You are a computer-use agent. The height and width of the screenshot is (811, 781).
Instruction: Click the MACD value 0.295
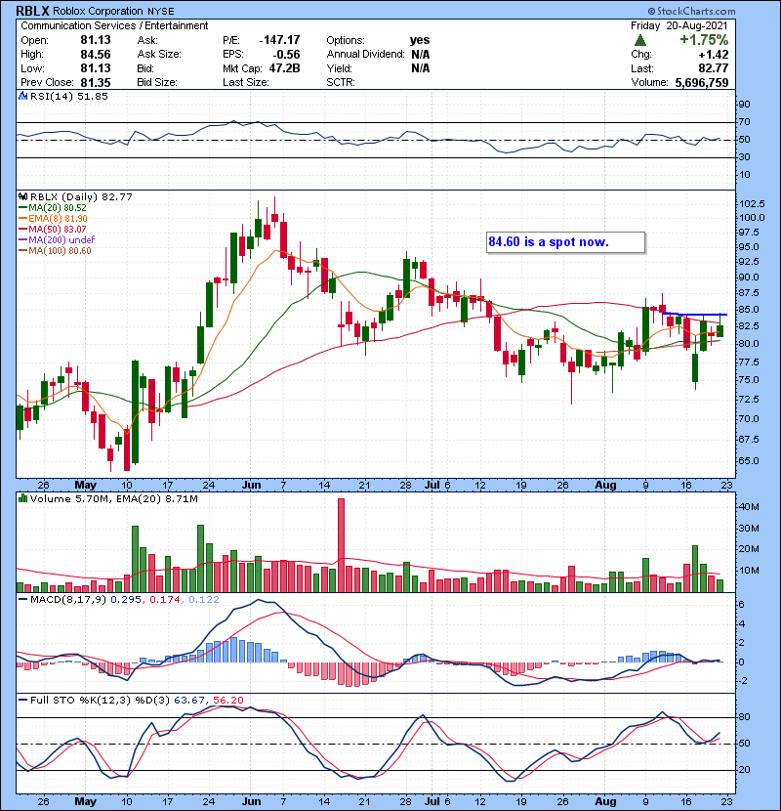pos(126,600)
